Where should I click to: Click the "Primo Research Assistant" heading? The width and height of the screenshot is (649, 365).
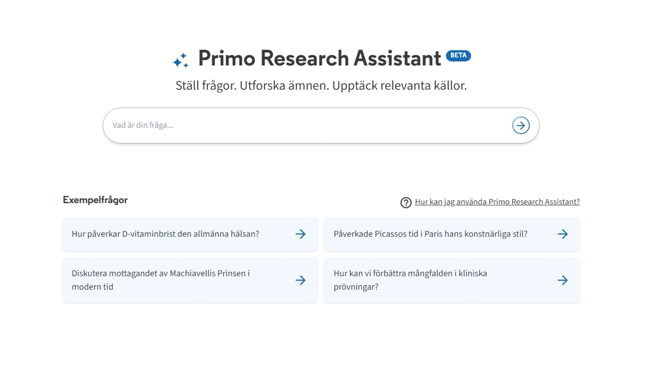click(319, 58)
